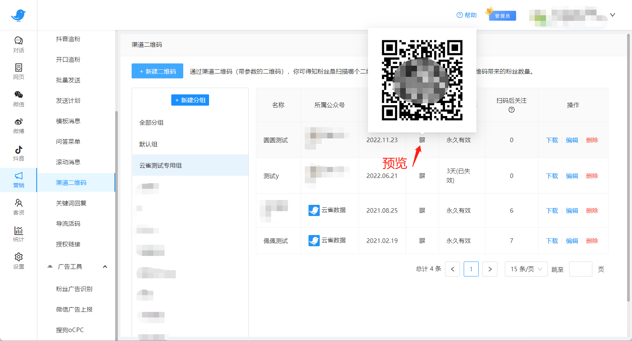Expand the user account menu at top right
The height and width of the screenshot is (341, 632).
(x=612, y=15)
